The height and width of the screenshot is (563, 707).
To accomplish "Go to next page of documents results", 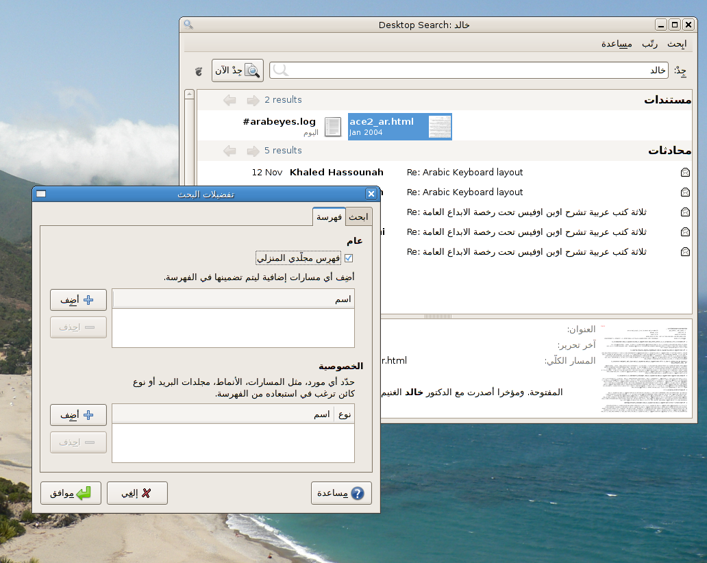I will pyautogui.click(x=253, y=101).
